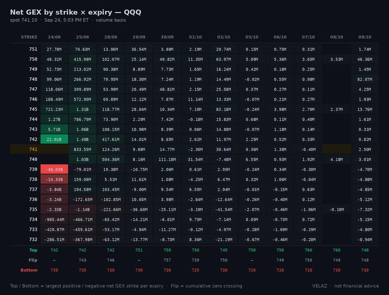Screen dimensions: 389x295
Task: Select the Flip value 757 under 30/09
Action: [x=167, y=260]
